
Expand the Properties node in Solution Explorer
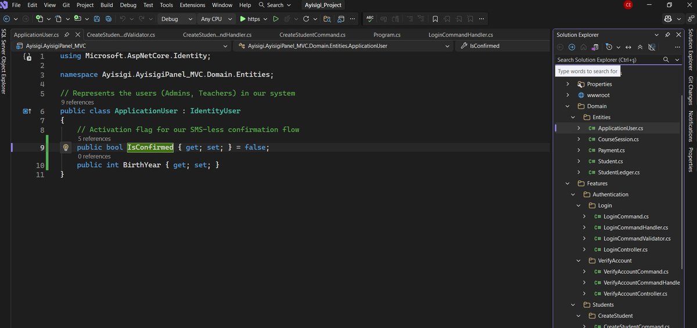point(567,84)
